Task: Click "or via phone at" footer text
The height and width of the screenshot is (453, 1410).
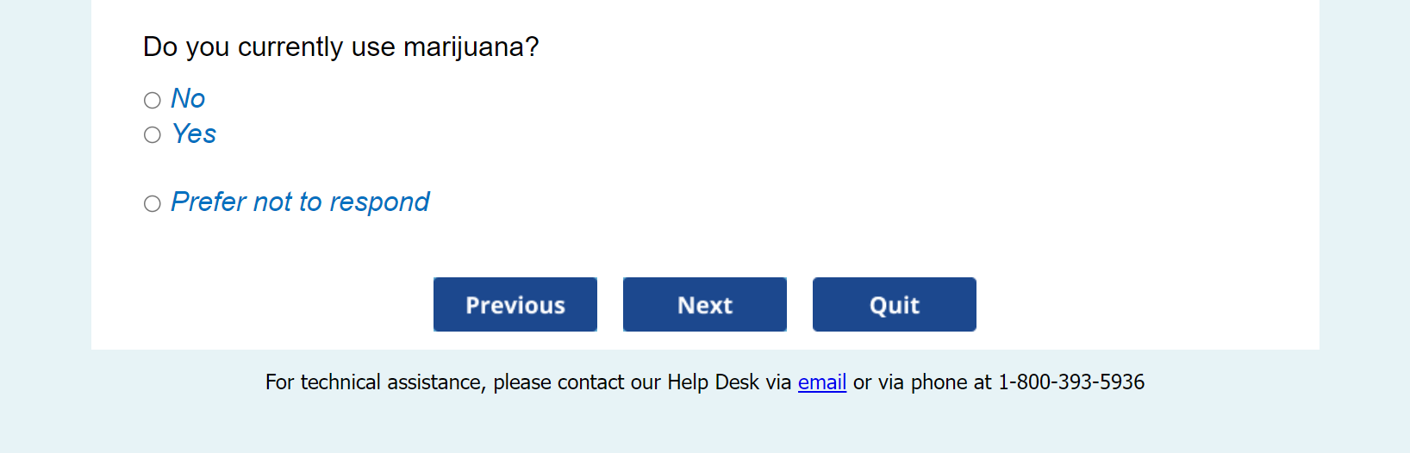Action: click(922, 382)
